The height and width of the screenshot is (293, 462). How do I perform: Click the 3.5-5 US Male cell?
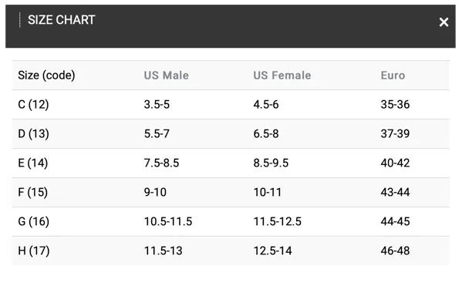(157, 105)
